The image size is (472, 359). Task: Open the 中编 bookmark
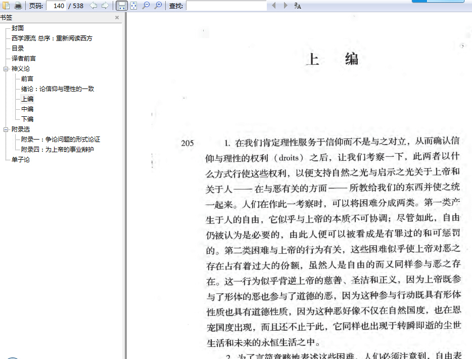point(27,109)
